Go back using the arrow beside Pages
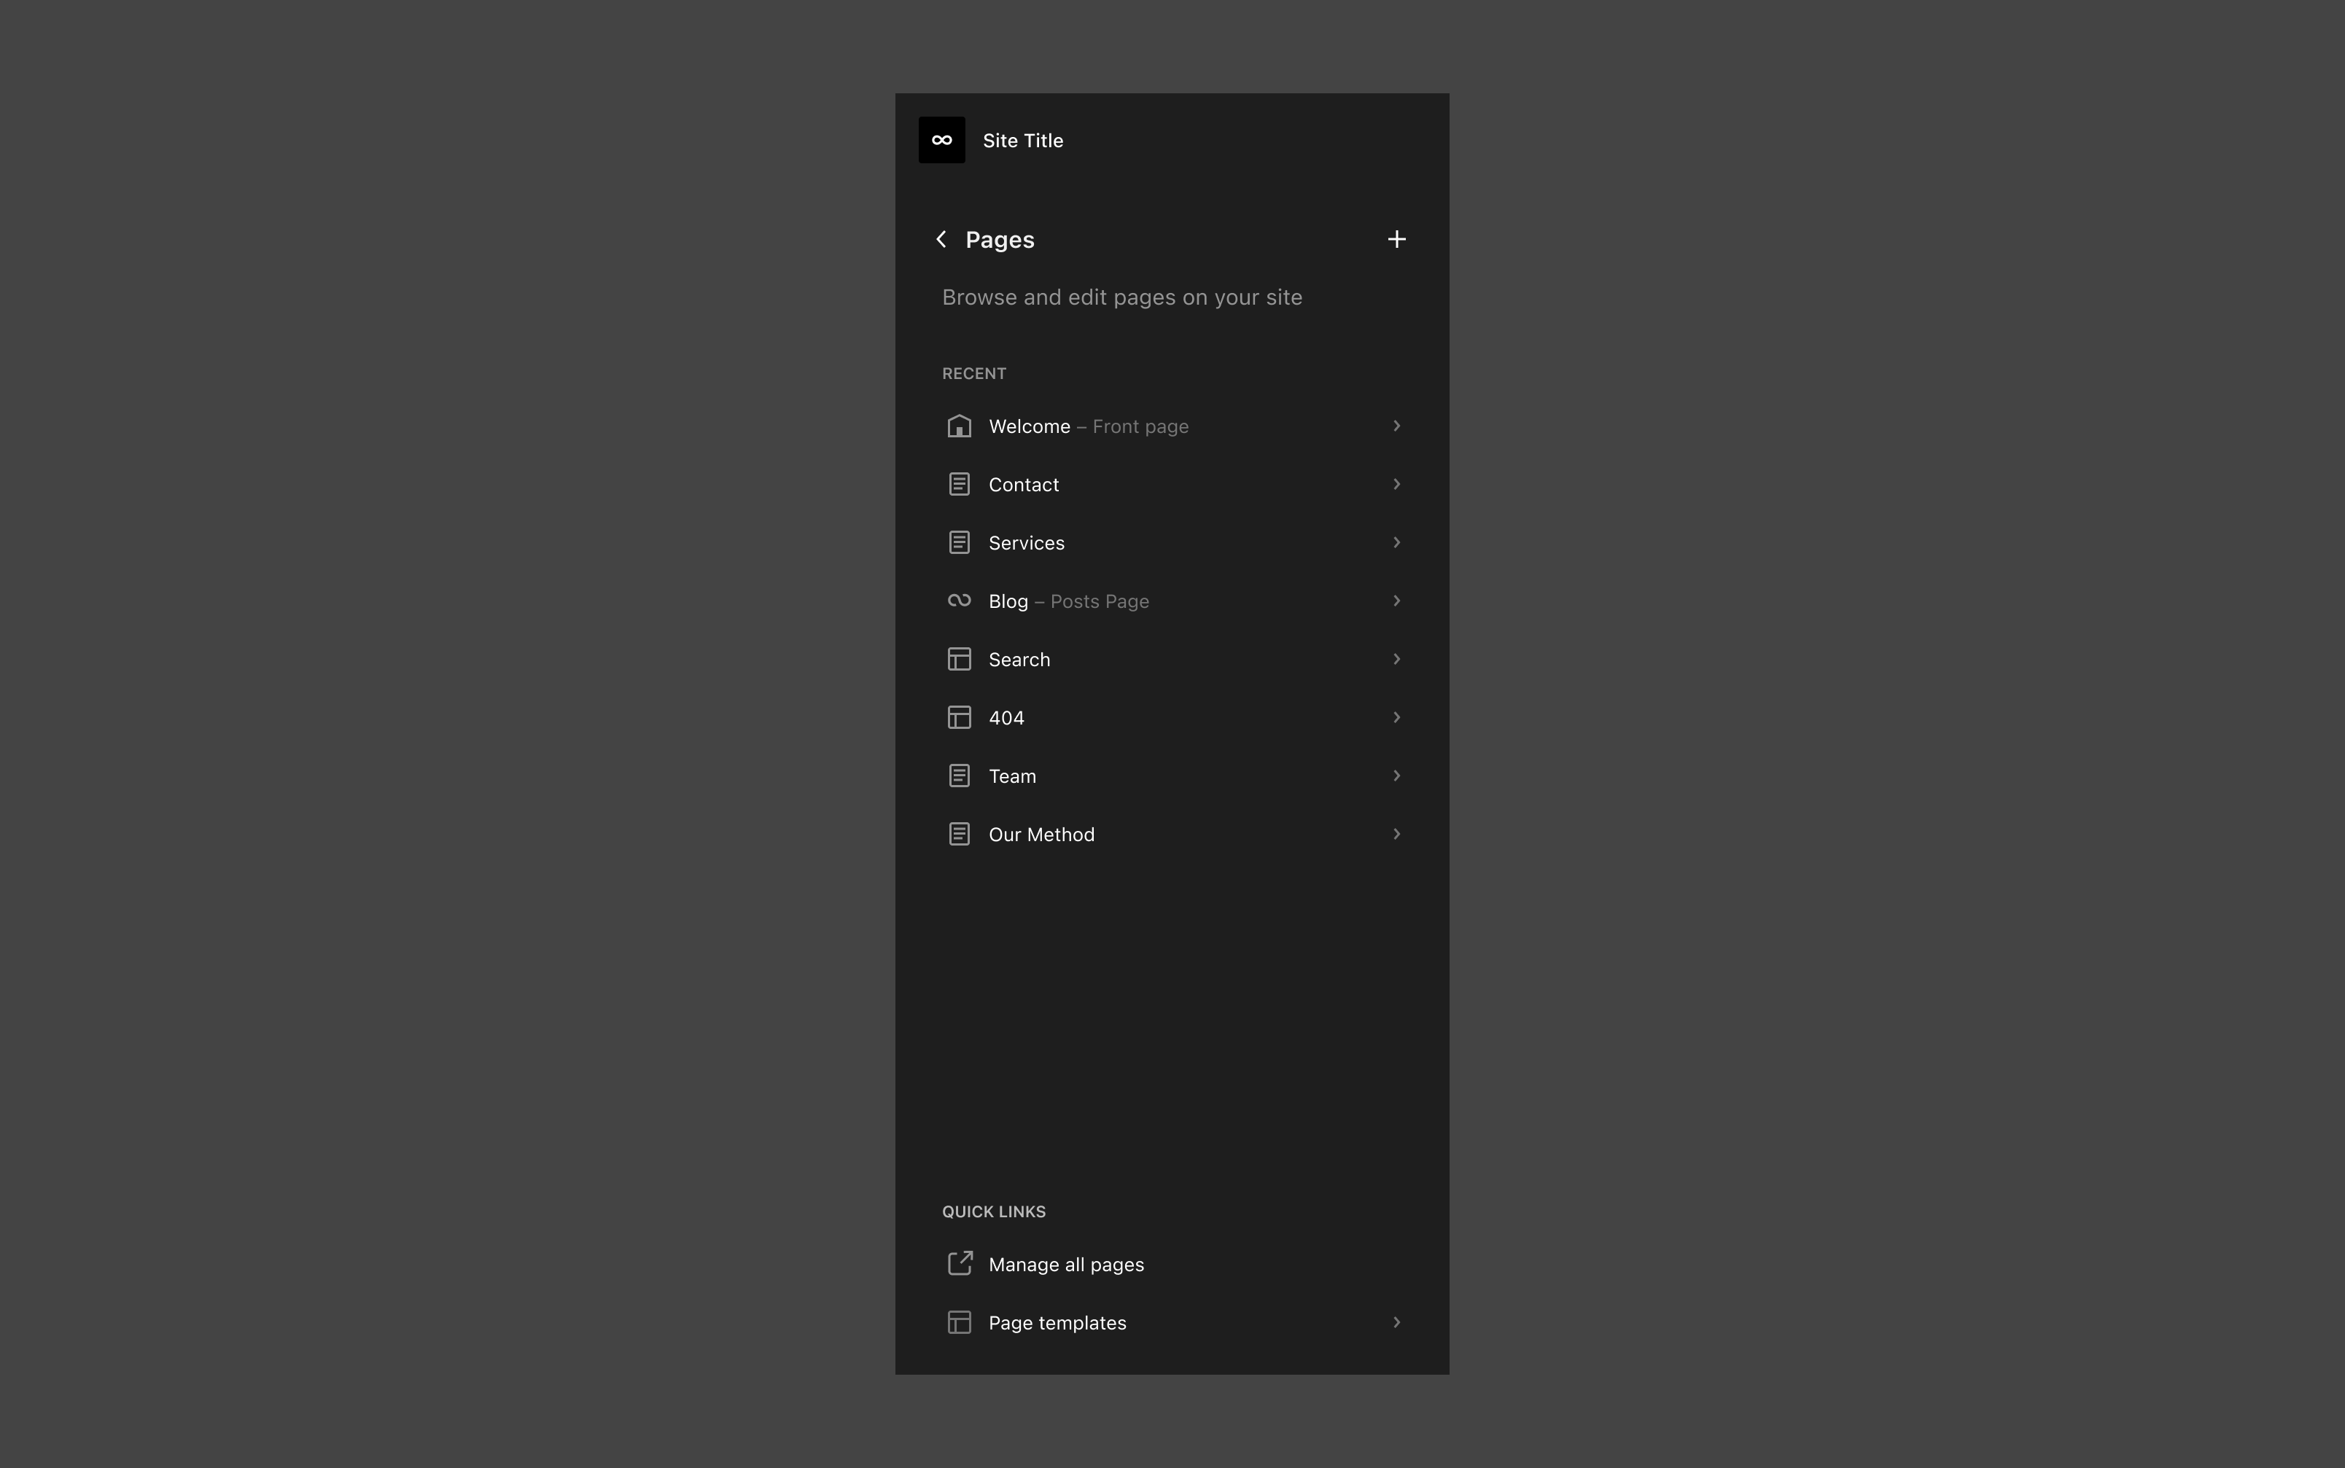2345x1468 pixels. [941, 239]
